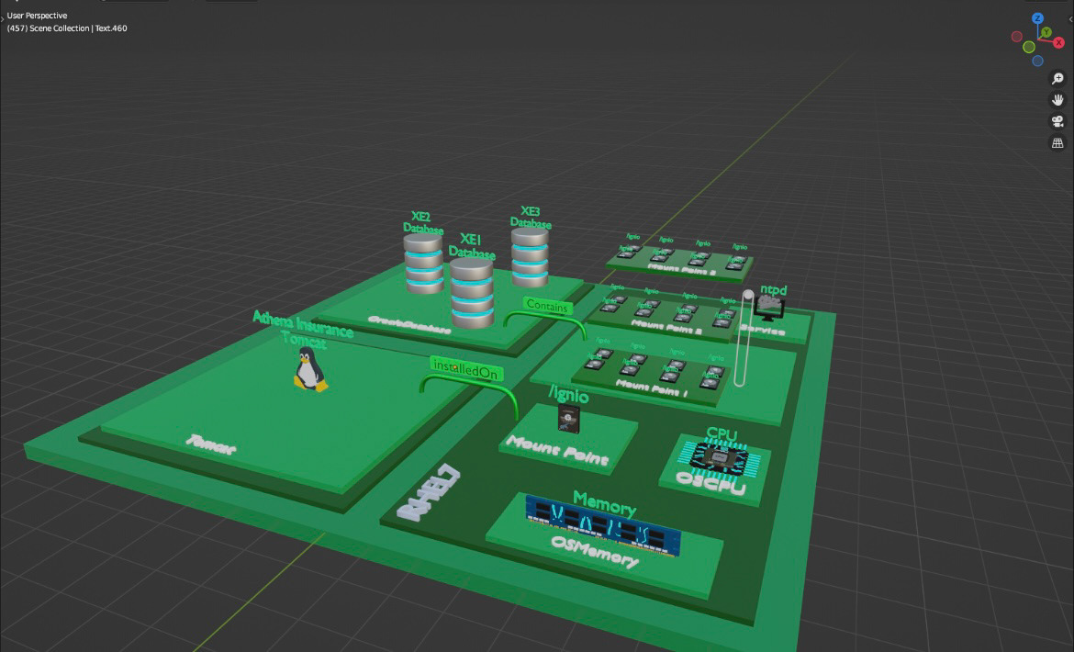
Task: Select the XE2 database cylinder
Action: (423, 264)
